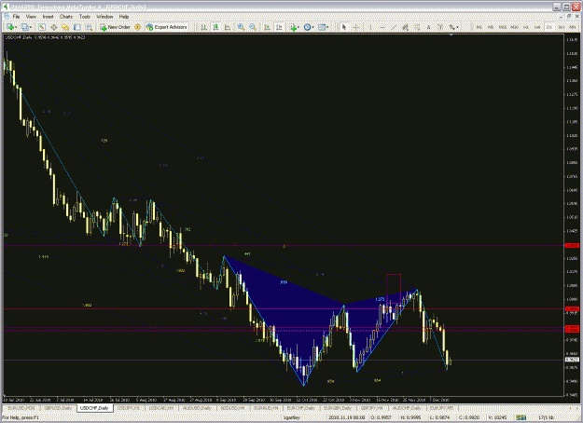This screenshot has height=423, width=583.
Task: Open the Strategy Tester icon
Action: 89,27
